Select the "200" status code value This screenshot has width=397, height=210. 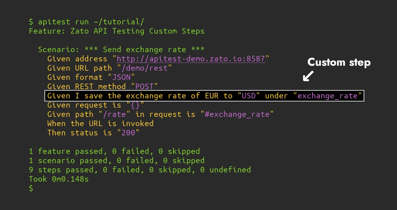click(x=128, y=133)
